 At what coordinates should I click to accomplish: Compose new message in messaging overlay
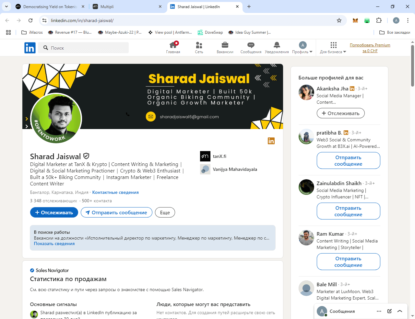point(389,311)
